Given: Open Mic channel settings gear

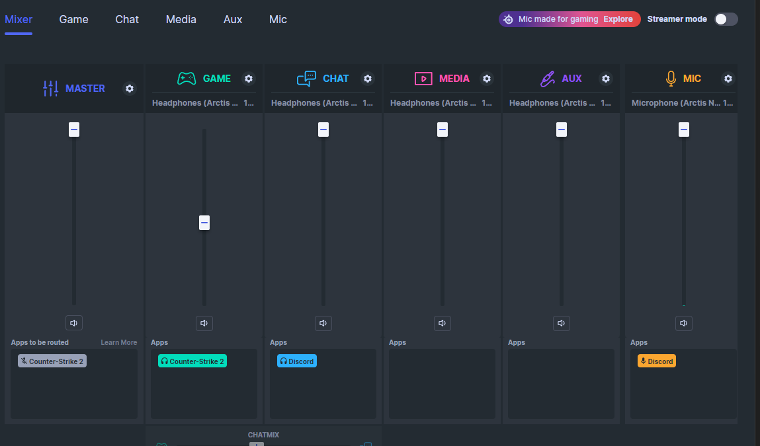Looking at the screenshot, I should tap(728, 79).
